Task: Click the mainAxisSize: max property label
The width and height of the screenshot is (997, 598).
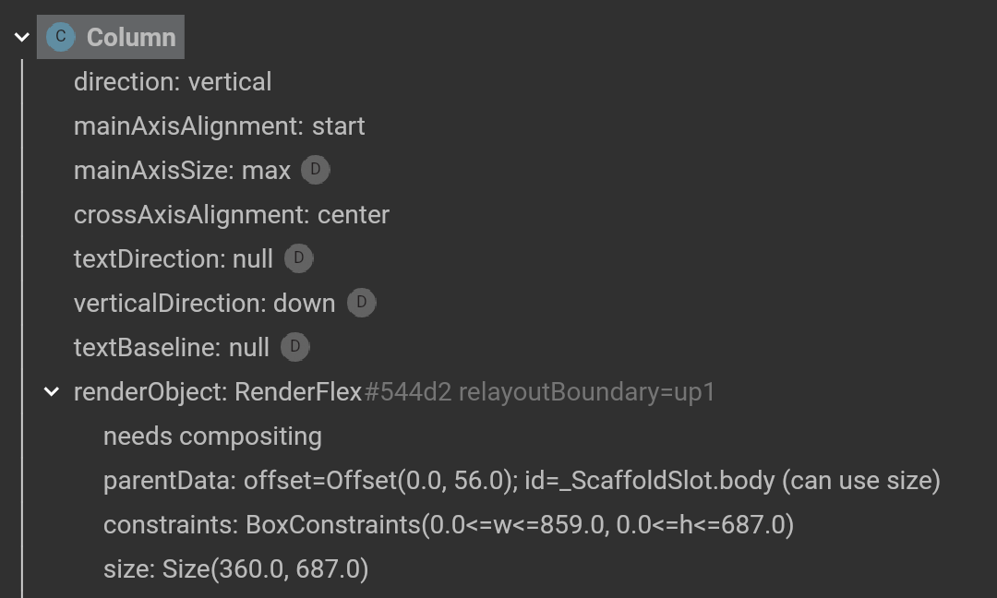Action: [x=181, y=170]
